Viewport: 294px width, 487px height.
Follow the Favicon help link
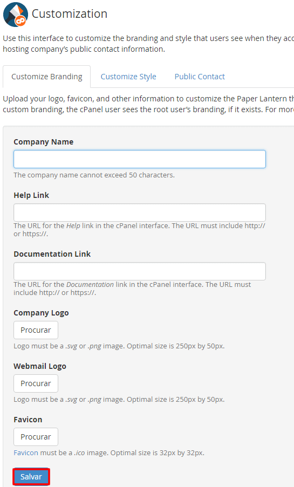[x=26, y=453]
